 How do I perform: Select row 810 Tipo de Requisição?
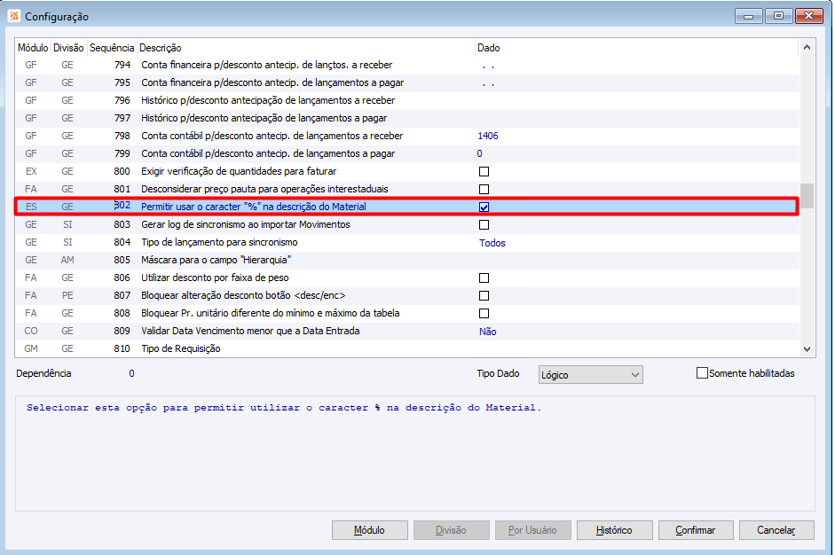407,348
